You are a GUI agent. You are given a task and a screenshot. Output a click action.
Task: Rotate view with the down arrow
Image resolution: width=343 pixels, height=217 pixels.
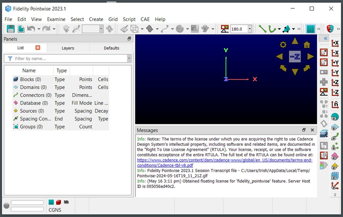coord(295,72)
